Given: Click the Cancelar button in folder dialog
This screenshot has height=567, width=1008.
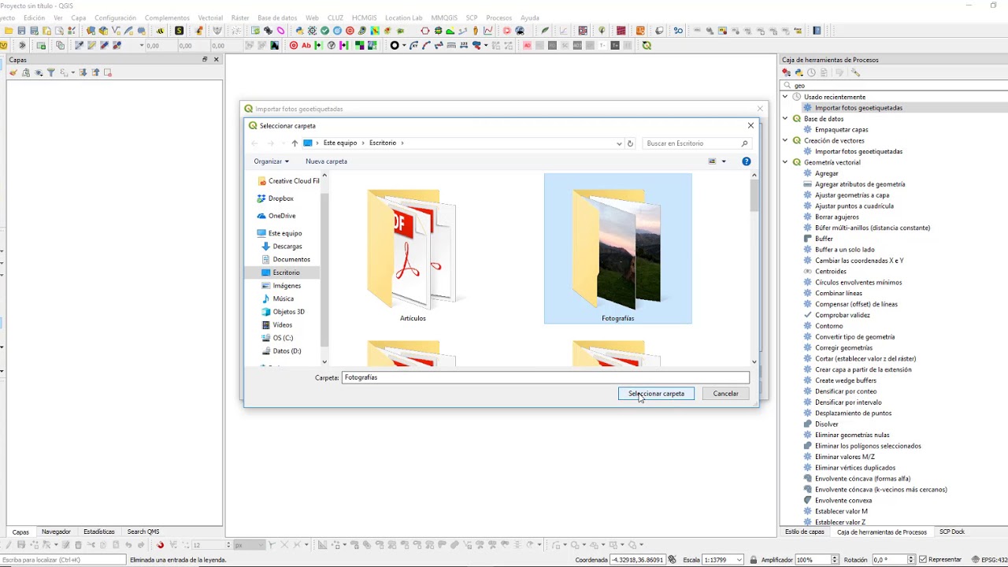Looking at the screenshot, I should point(725,394).
